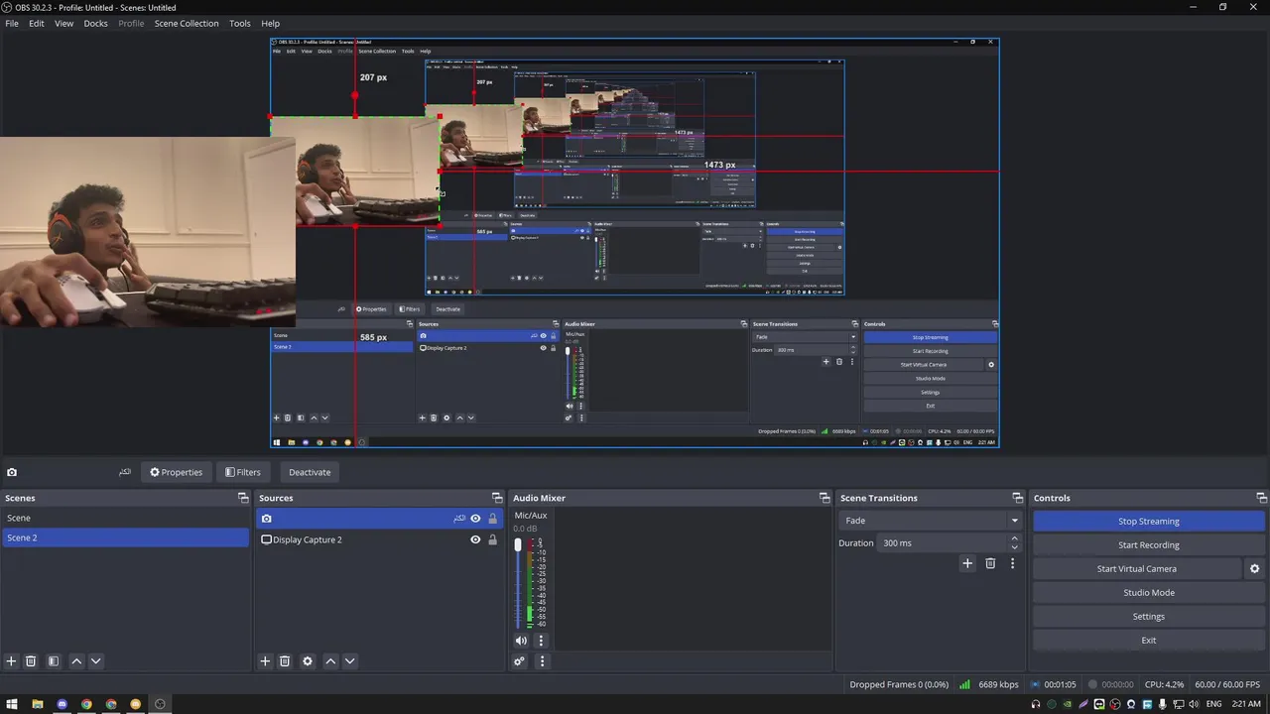Viewport: 1270px width, 714px height.
Task: Open the View menu
Action: click(x=63, y=23)
